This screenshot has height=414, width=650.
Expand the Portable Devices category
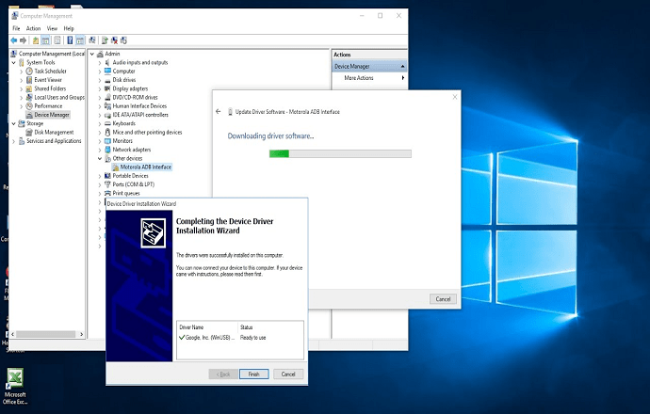point(100,176)
